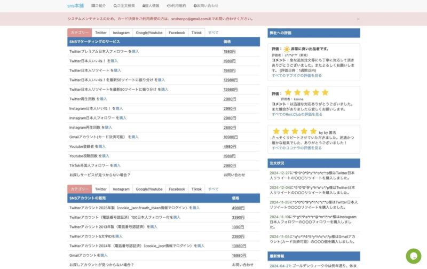Click 購入 for Twitterアカウント2025年製

[196, 208]
